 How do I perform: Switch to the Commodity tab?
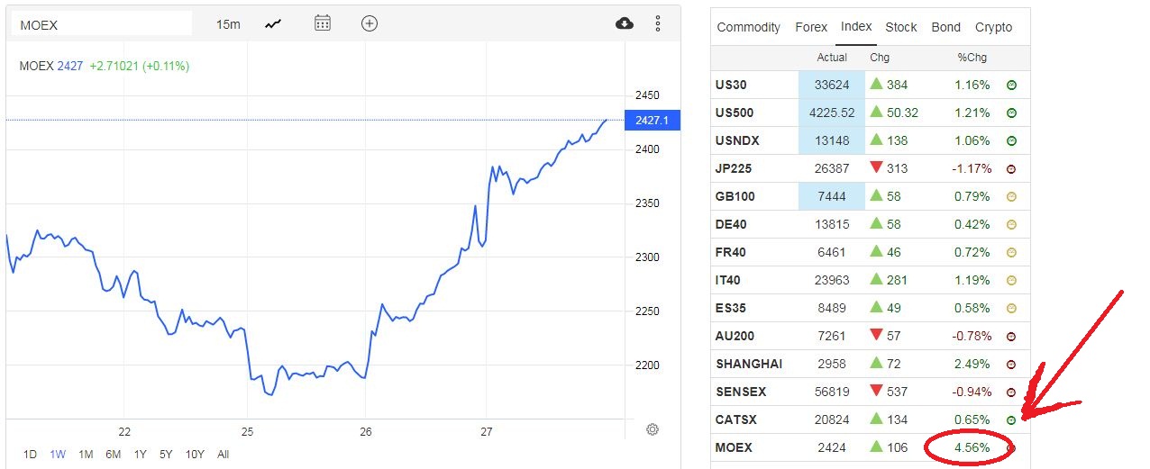click(748, 27)
